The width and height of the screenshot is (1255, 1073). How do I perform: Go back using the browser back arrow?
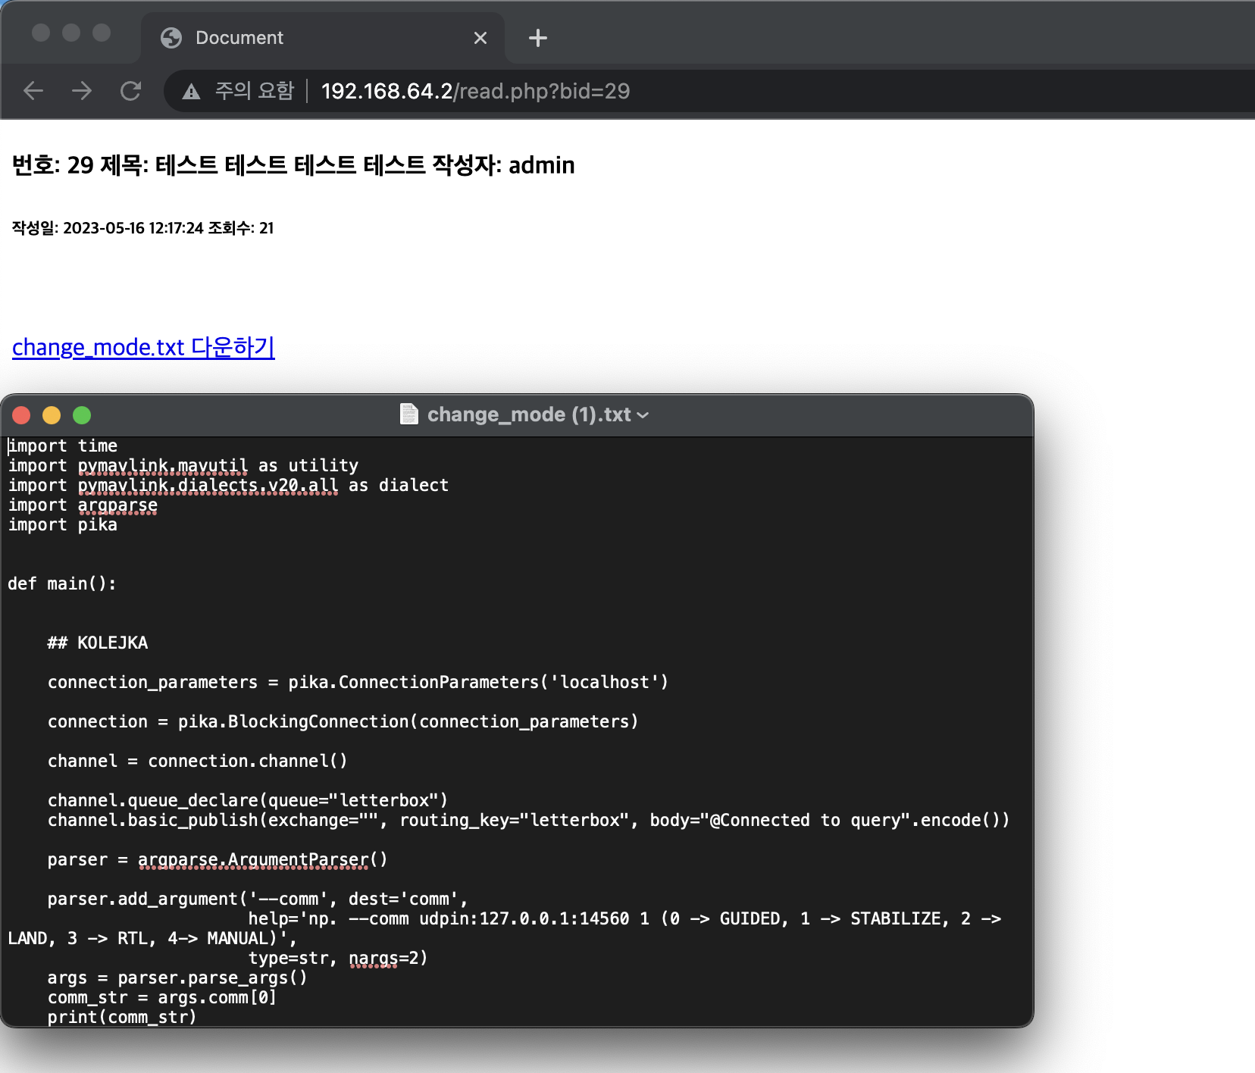point(33,91)
